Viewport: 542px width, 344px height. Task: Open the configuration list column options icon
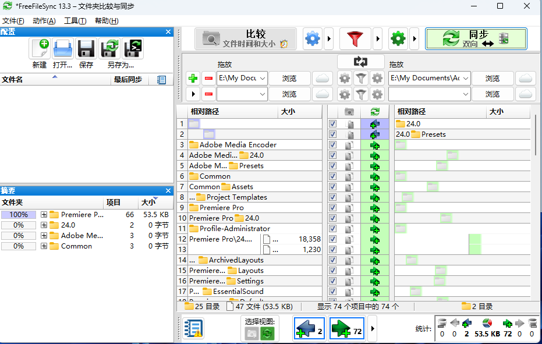(x=161, y=80)
